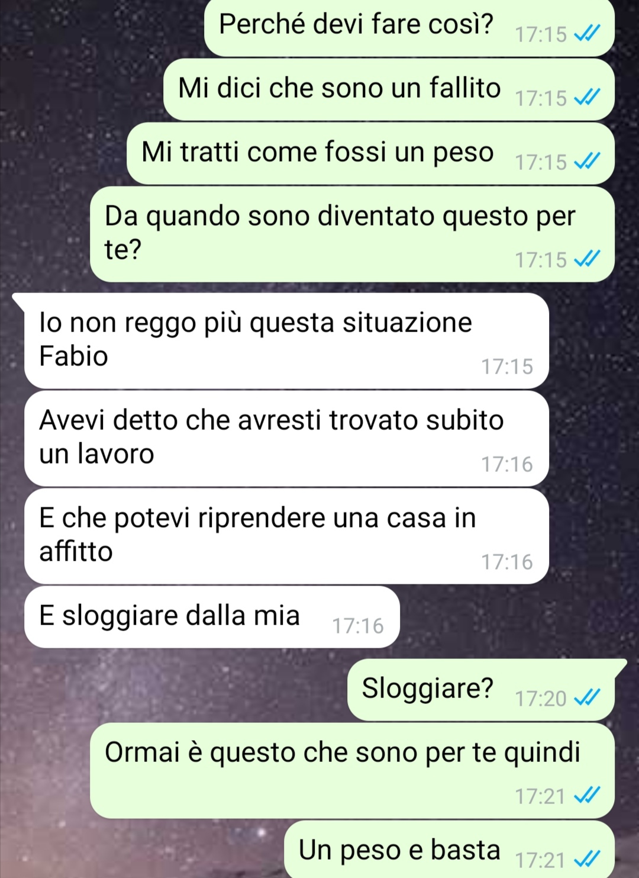The image size is (639, 878).
Task: Tap the 'Un peso e basta' message
Action: coord(449,849)
